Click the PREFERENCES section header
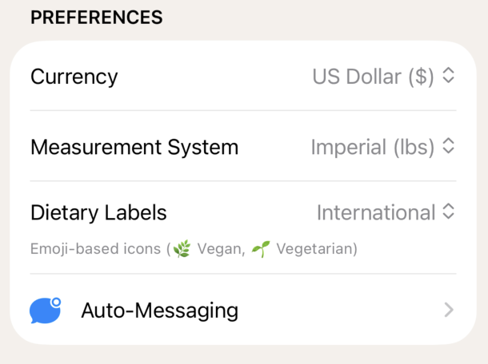The height and width of the screenshot is (364, 488). tap(96, 18)
